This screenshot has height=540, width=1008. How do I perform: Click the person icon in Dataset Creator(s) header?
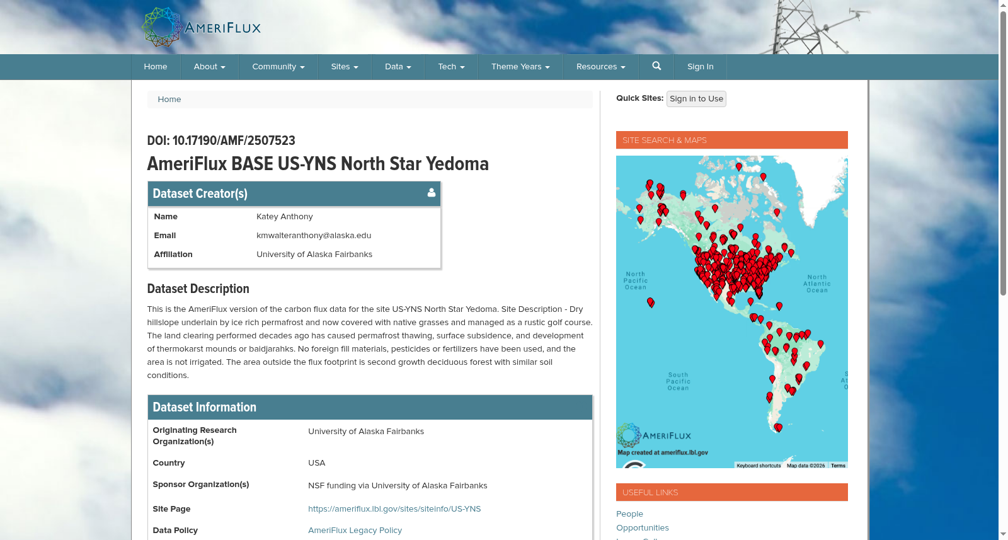[x=432, y=193]
